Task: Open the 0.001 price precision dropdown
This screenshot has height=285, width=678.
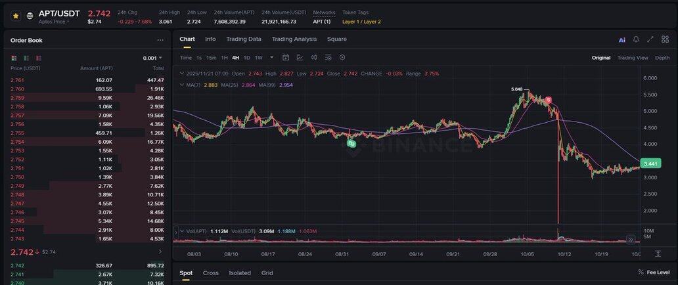Action: coord(152,58)
